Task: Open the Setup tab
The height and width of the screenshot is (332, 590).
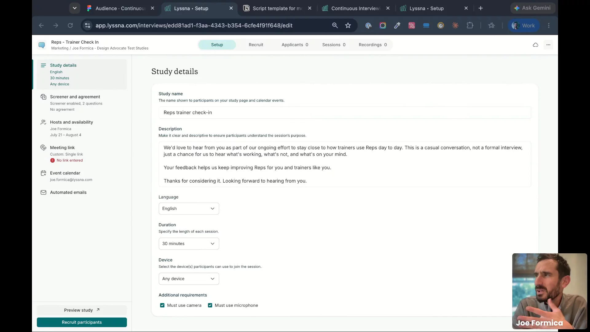Action: pyautogui.click(x=217, y=45)
